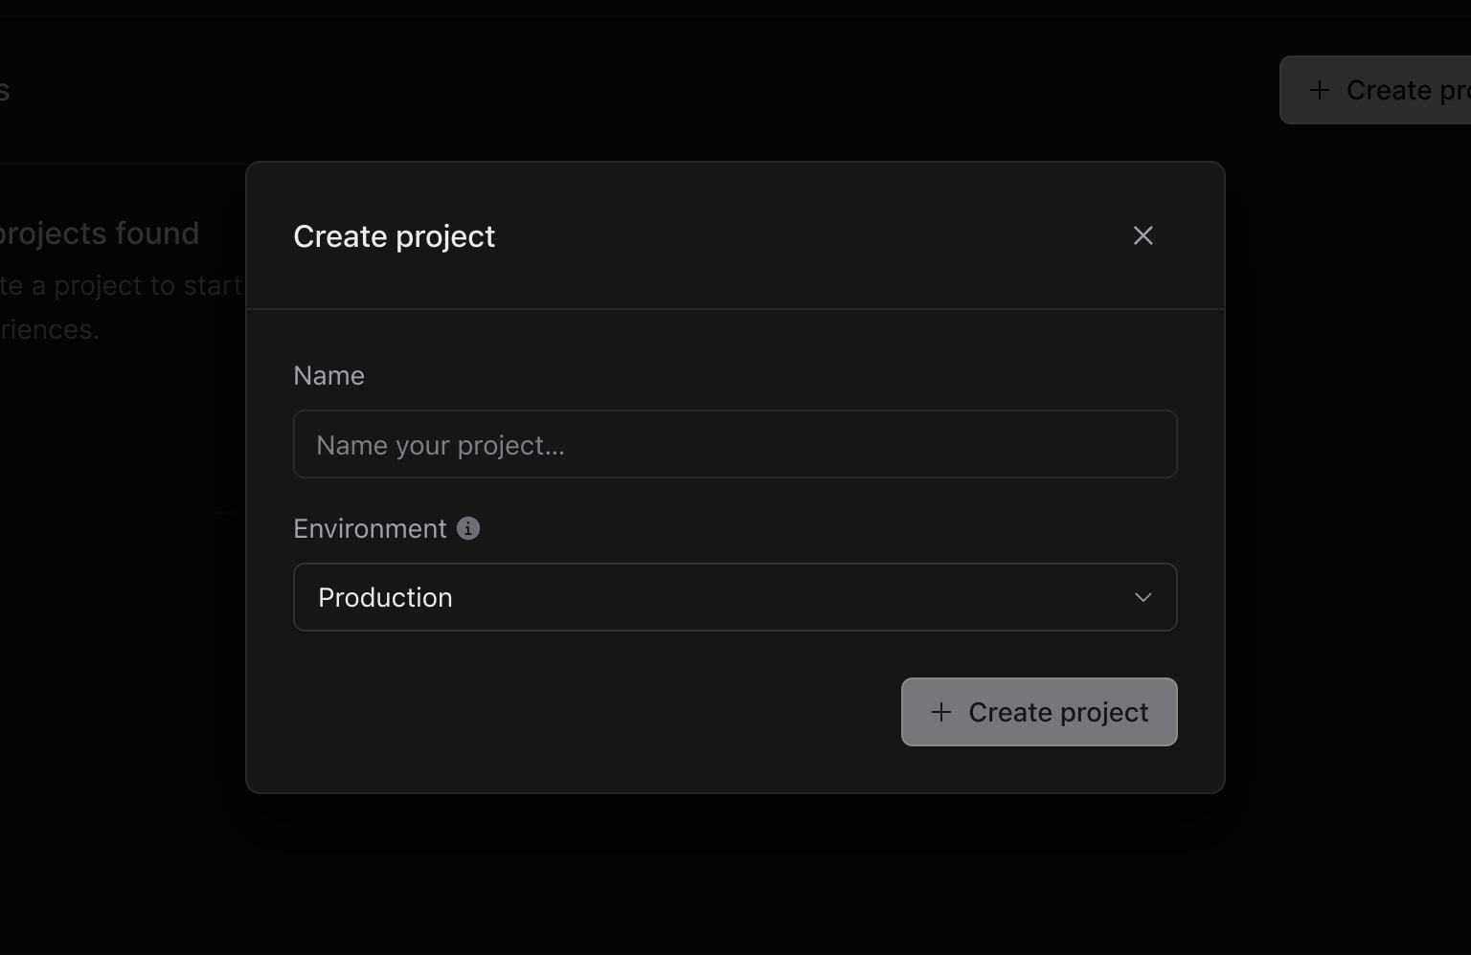Image resolution: width=1471 pixels, height=955 pixels.
Task: Click the plus icon in the top-right header button
Action: tap(1319, 89)
